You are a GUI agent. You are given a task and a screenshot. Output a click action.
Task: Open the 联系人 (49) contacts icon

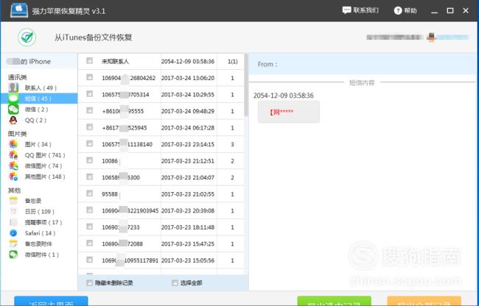(13, 88)
